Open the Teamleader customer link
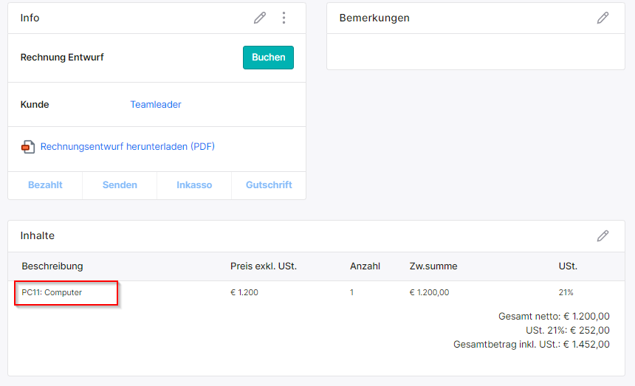The image size is (635, 386). [x=156, y=104]
